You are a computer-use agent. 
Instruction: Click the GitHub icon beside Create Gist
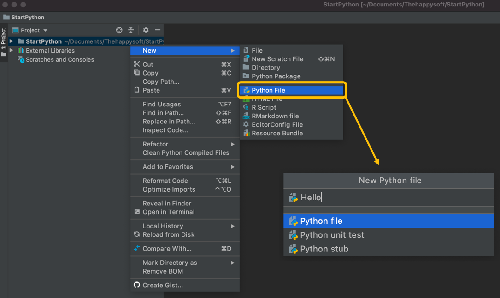pos(137,285)
